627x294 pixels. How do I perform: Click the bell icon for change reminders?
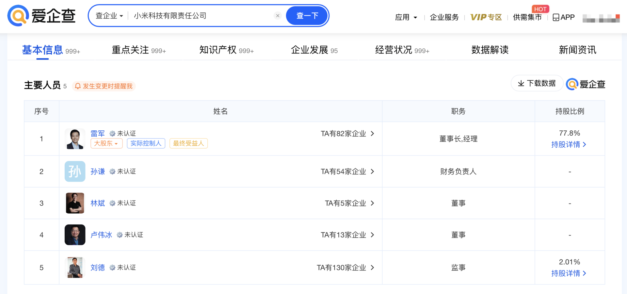[x=78, y=86]
